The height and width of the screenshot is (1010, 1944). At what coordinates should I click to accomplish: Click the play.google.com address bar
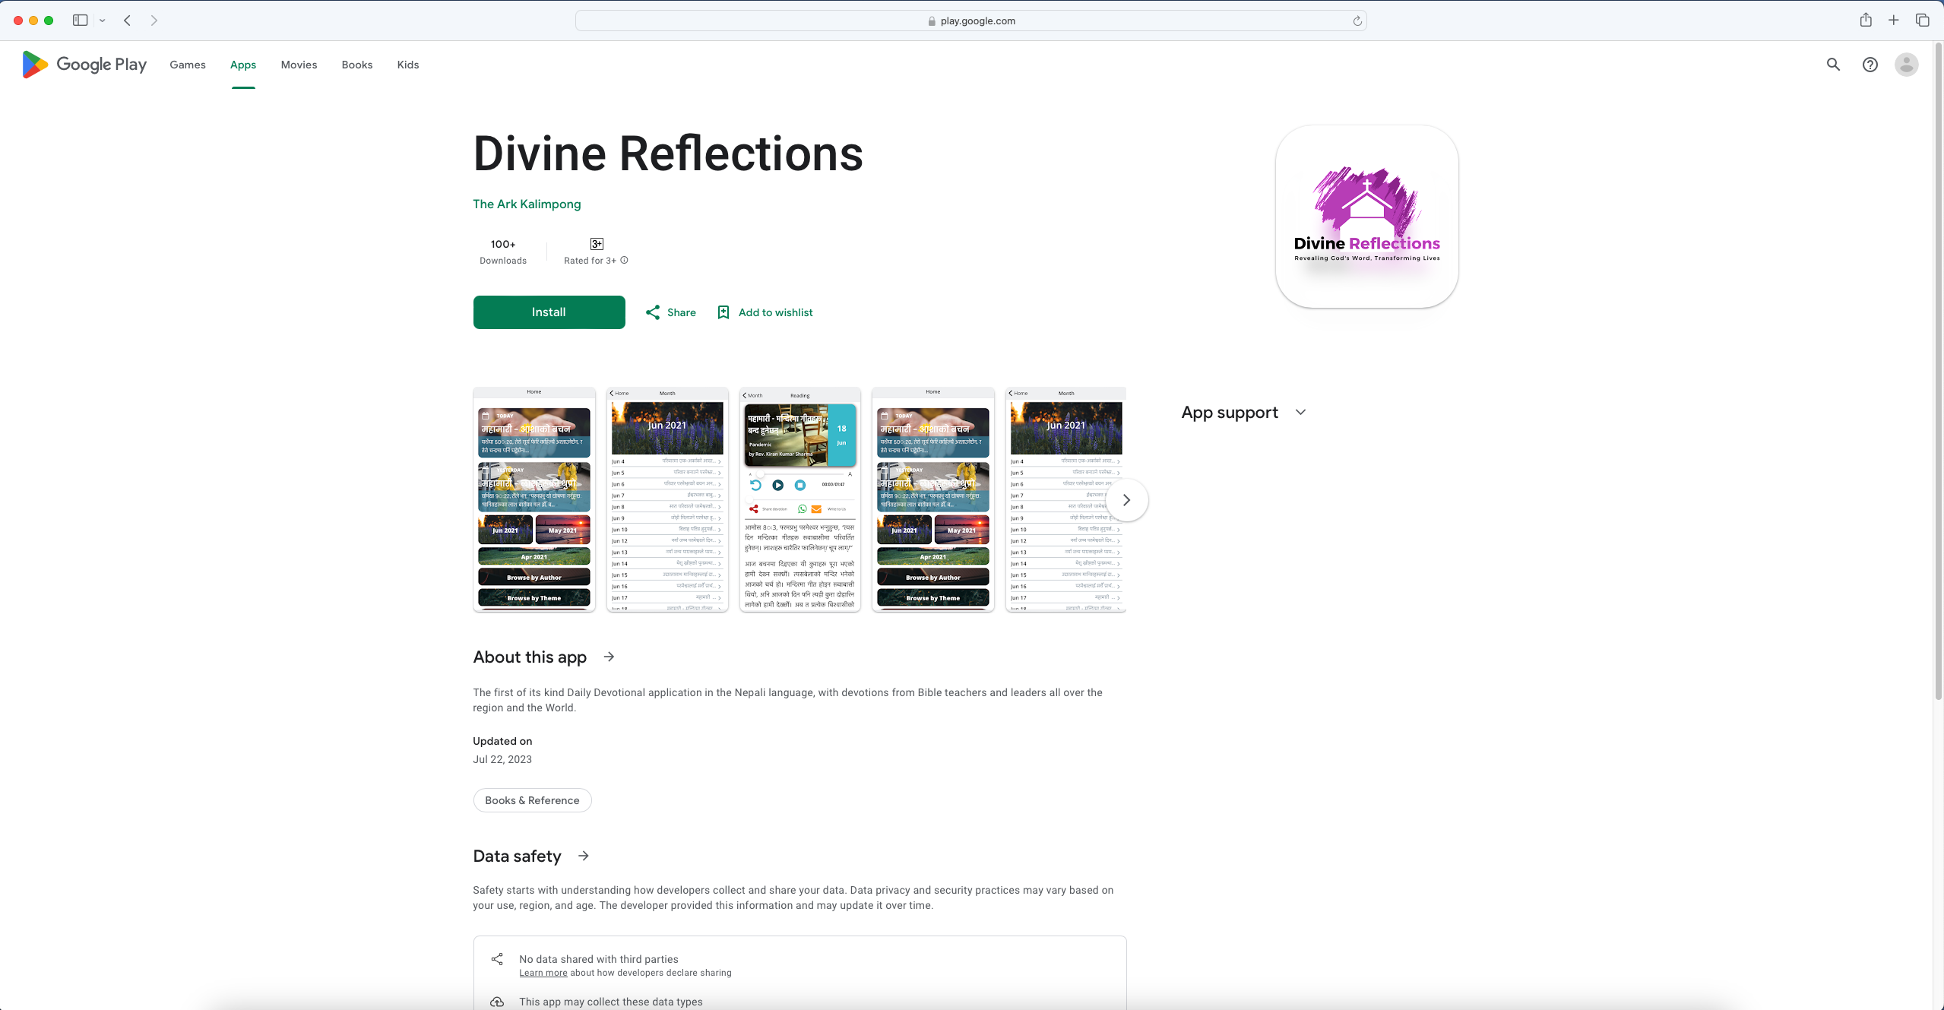[x=970, y=21]
